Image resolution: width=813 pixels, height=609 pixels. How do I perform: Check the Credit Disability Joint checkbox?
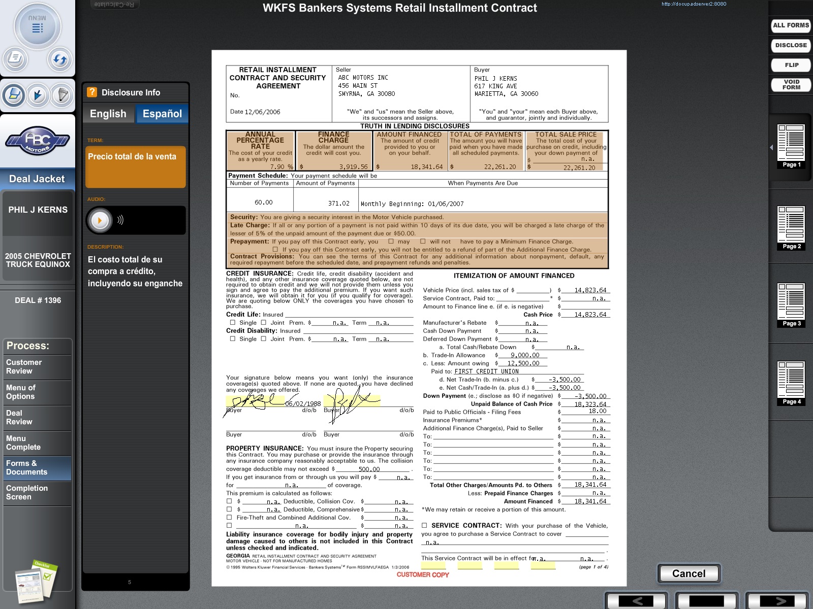(x=263, y=339)
